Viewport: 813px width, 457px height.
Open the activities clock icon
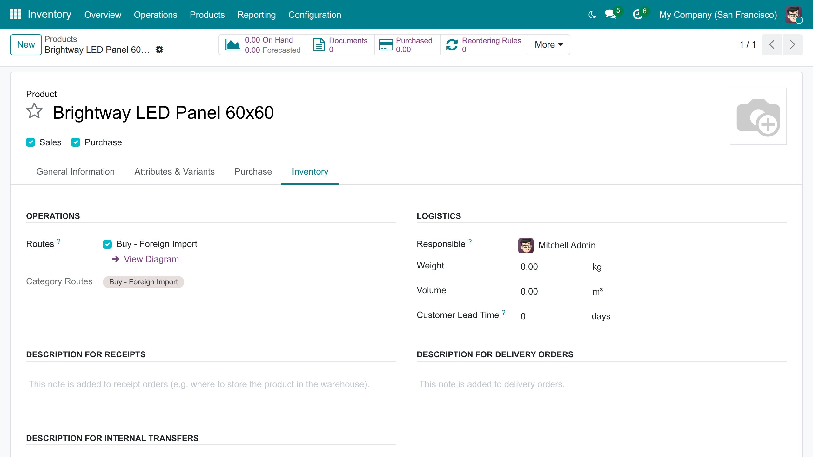pos(638,14)
